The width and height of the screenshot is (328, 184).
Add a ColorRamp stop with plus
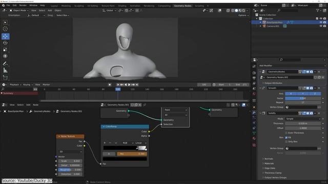[x=105, y=143]
